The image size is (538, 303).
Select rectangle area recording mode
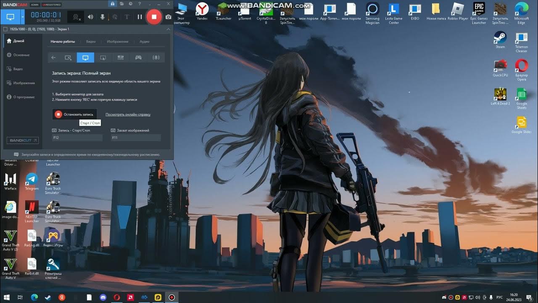point(68,58)
